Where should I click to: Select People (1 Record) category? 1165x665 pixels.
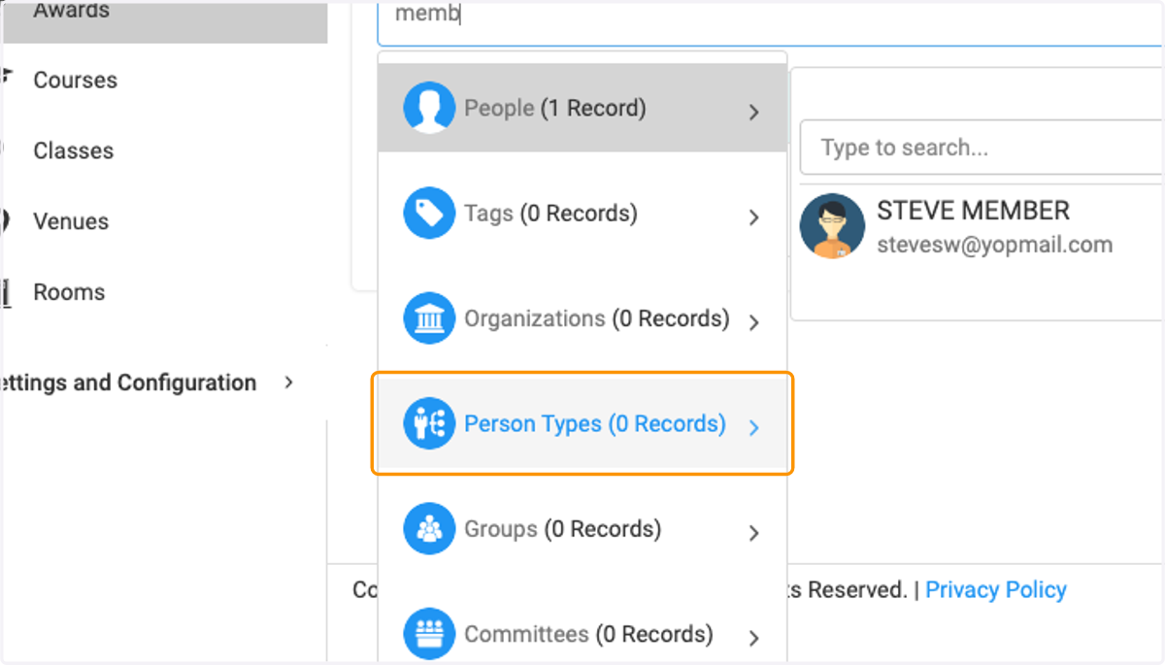click(x=582, y=108)
